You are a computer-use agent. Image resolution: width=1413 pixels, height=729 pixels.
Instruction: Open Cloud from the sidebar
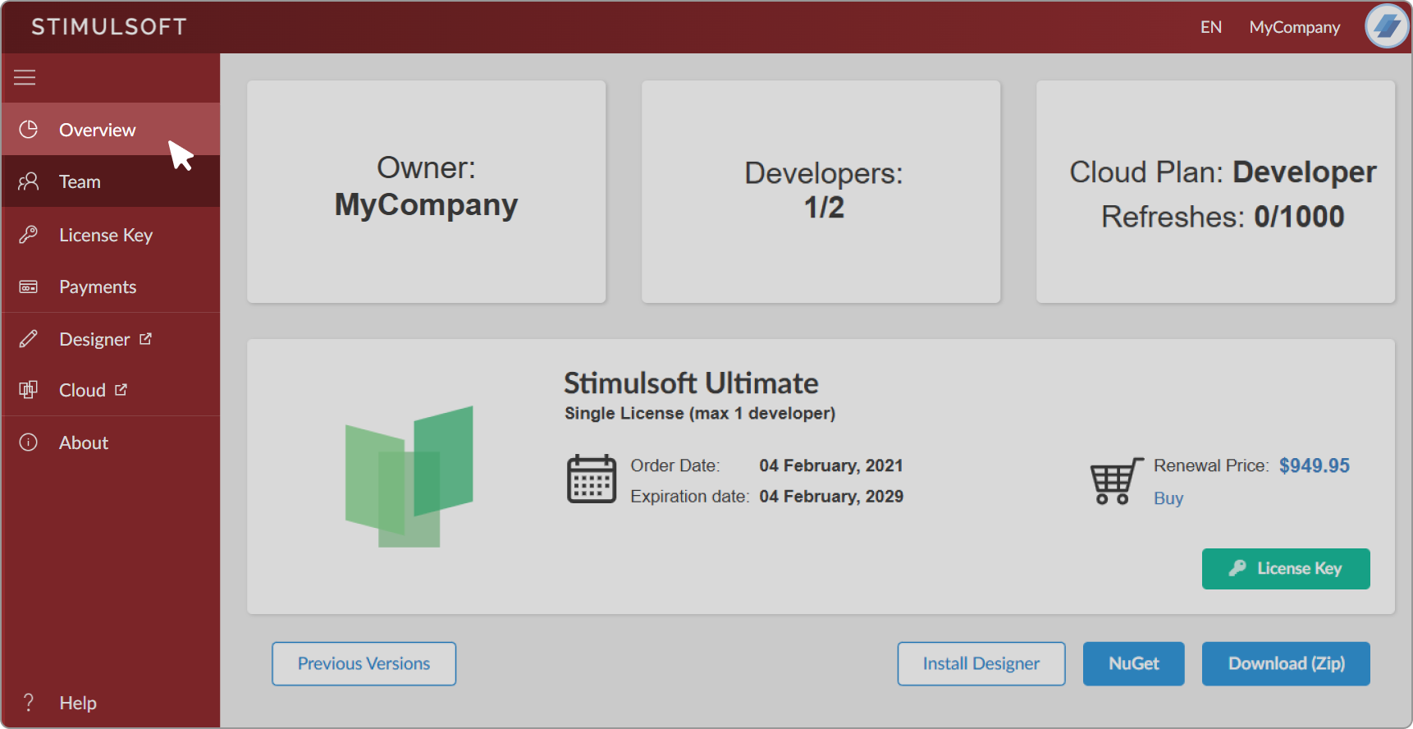point(111,390)
